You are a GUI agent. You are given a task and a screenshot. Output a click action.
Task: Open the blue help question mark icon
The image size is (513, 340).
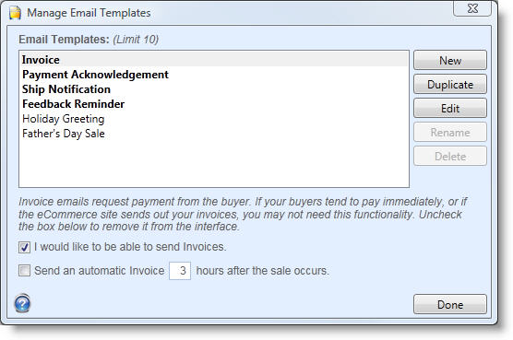point(22,303)
